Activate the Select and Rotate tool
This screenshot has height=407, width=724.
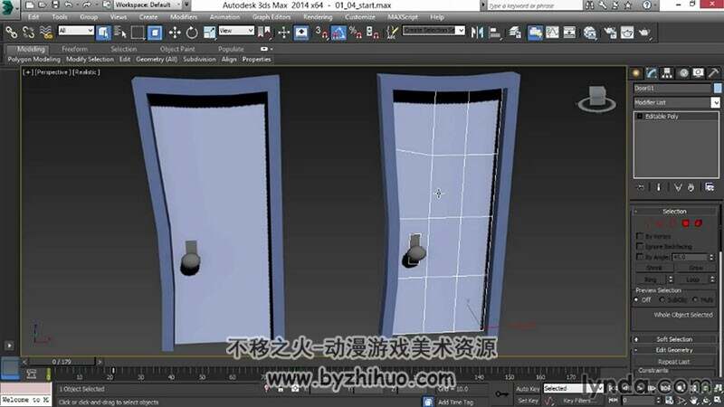coord(192,33)
